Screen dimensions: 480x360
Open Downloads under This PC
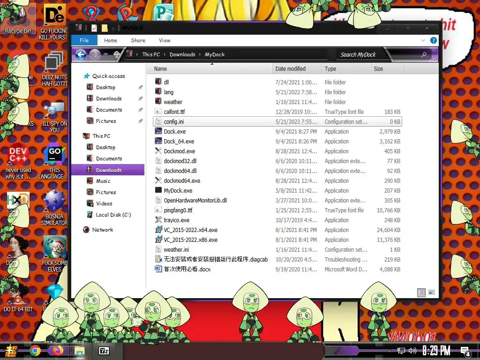coord(108,170)
